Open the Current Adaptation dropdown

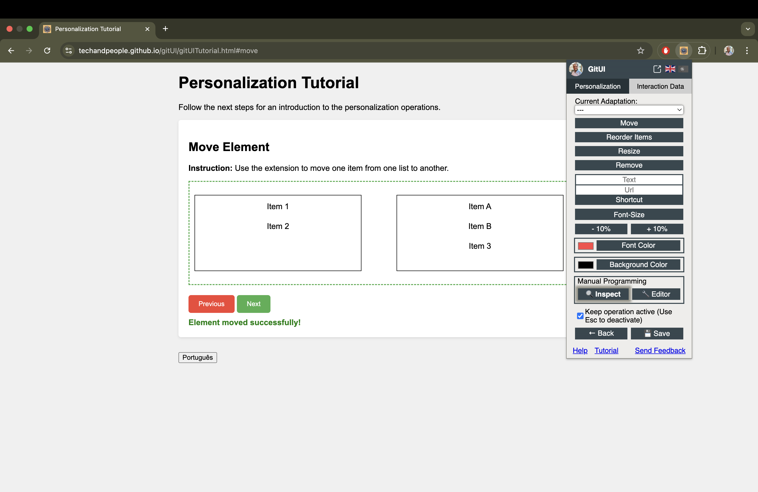628,110
